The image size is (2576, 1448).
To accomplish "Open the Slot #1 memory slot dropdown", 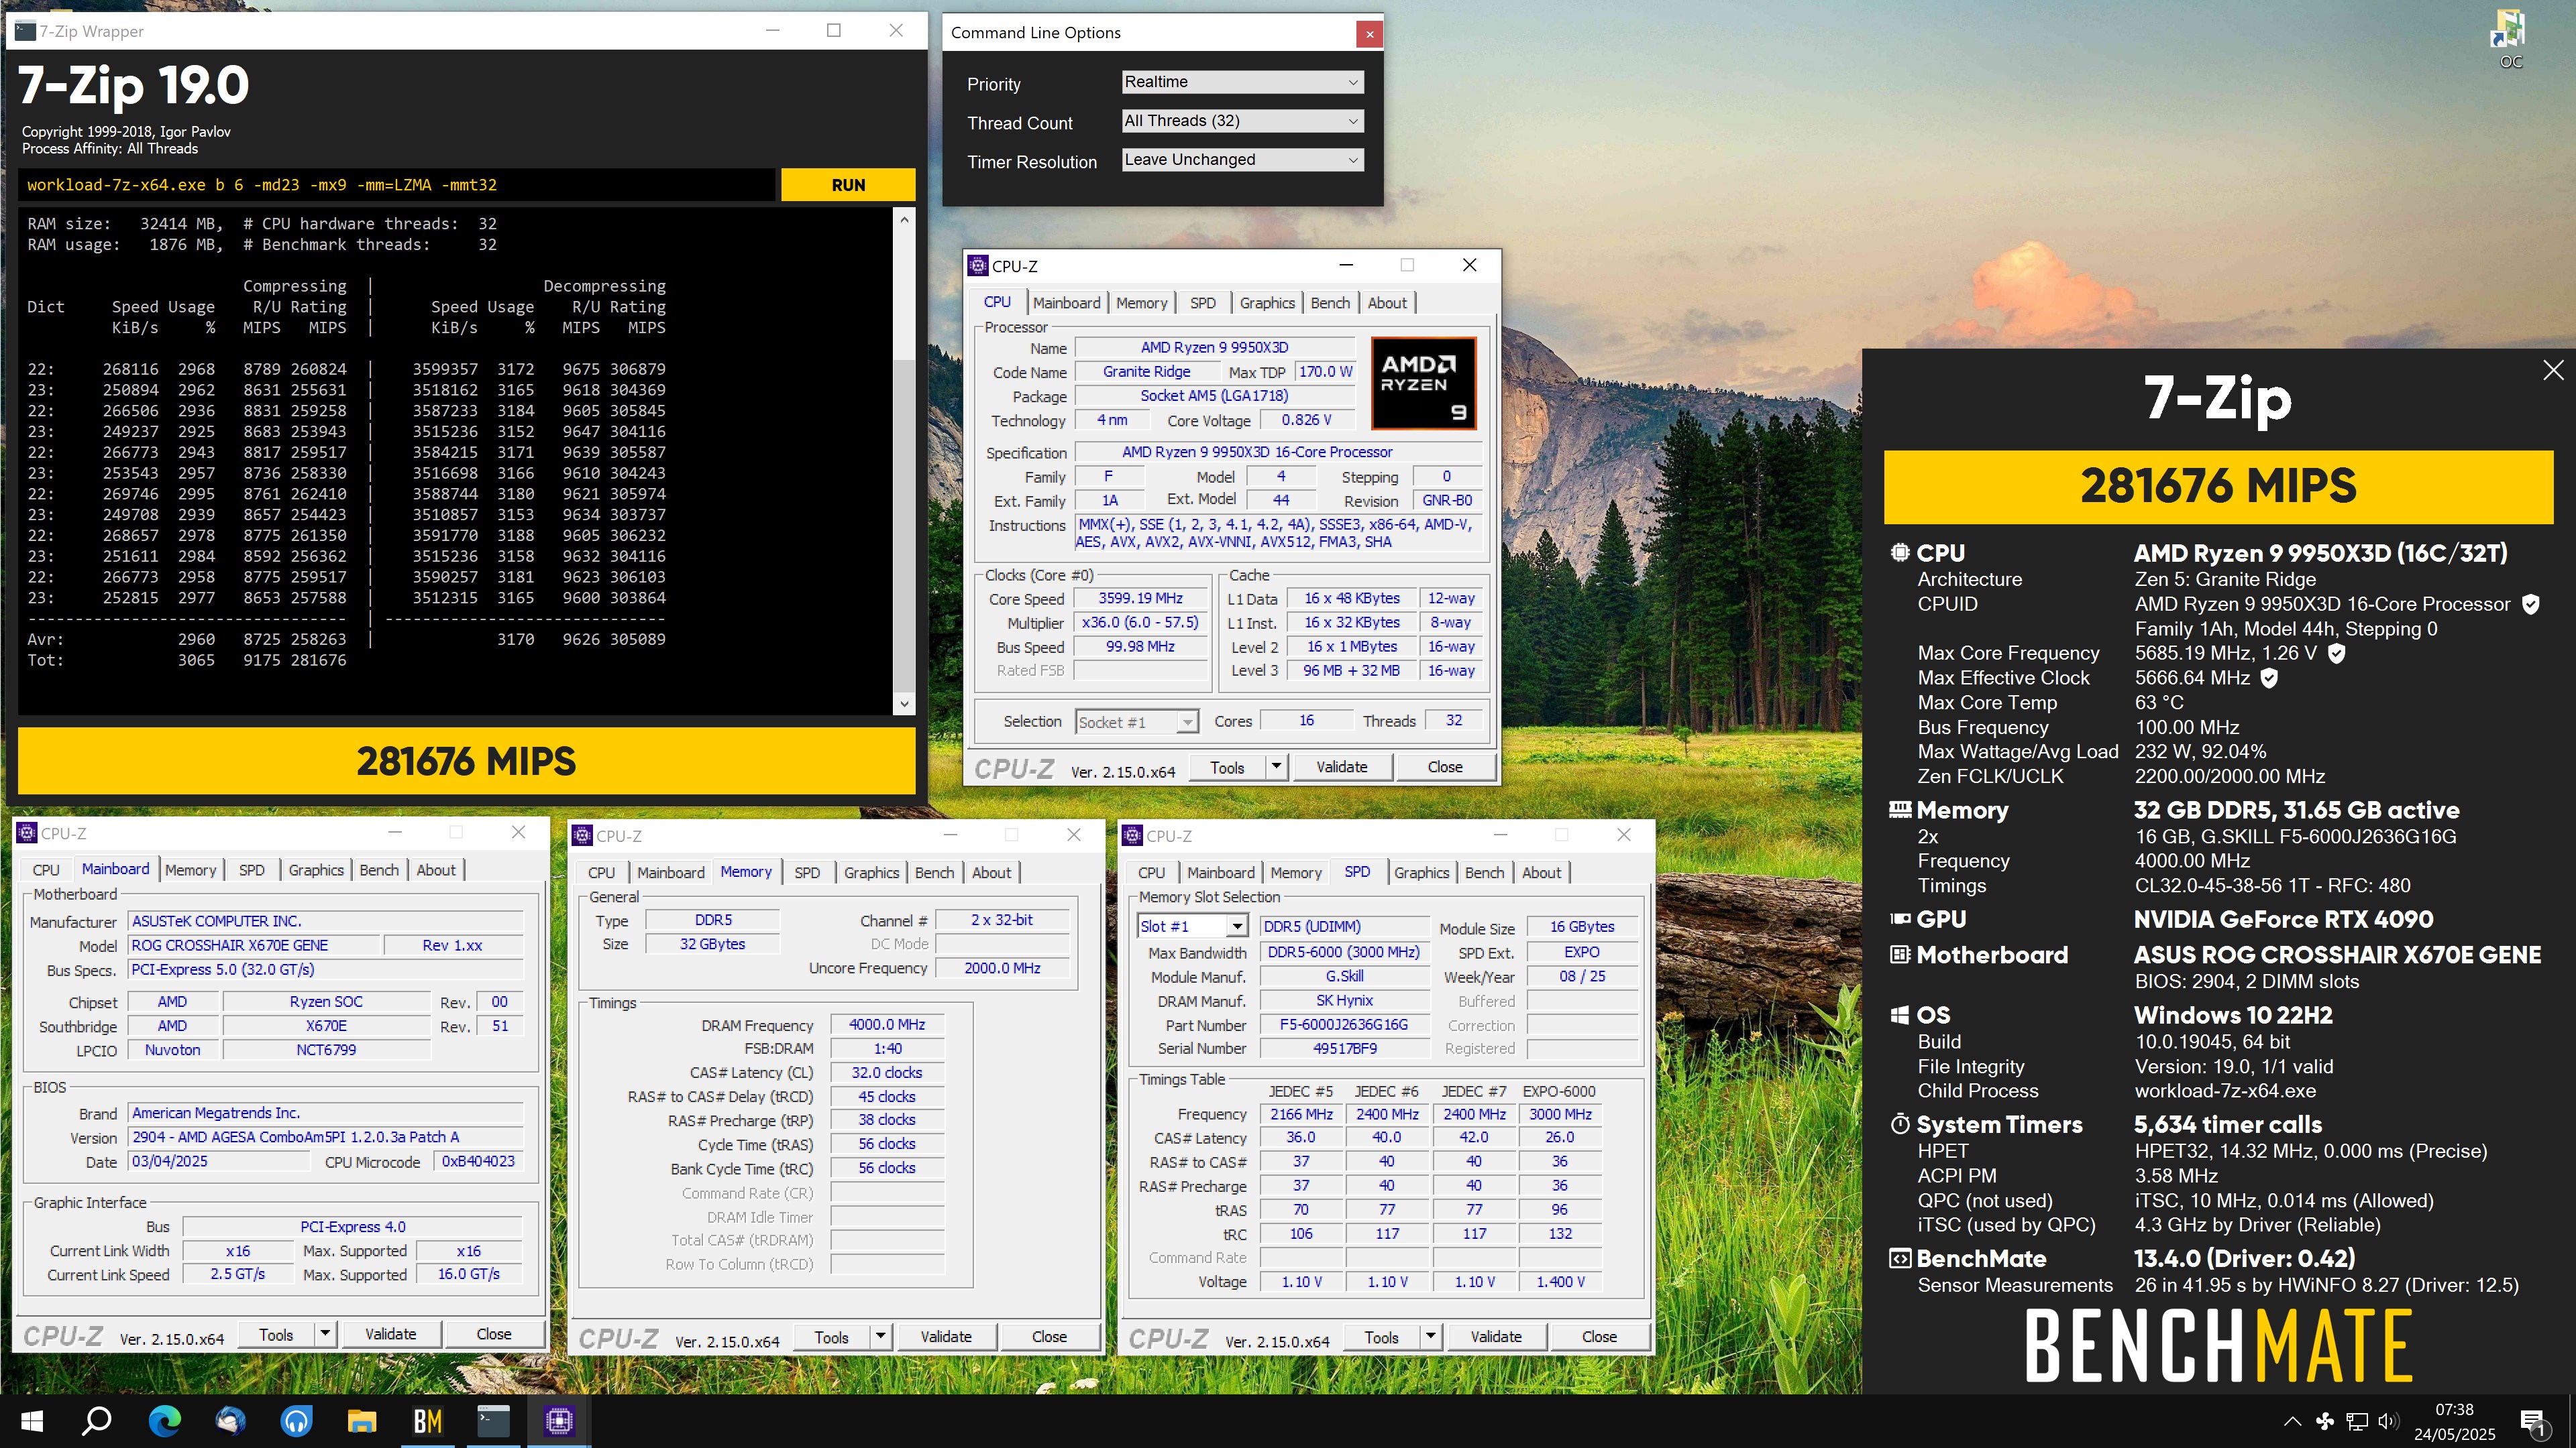I will point(1192,926).
